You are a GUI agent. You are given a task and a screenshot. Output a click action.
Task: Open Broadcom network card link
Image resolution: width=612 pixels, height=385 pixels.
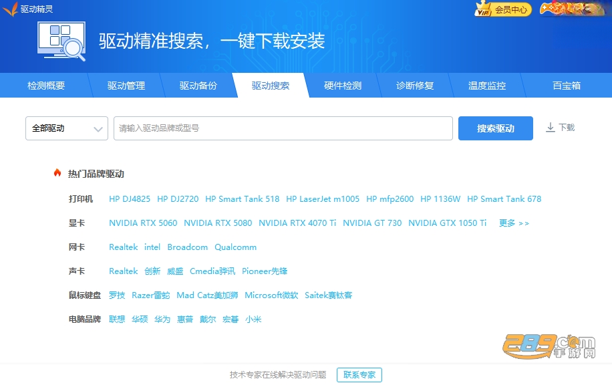click(x=188, y=247)
